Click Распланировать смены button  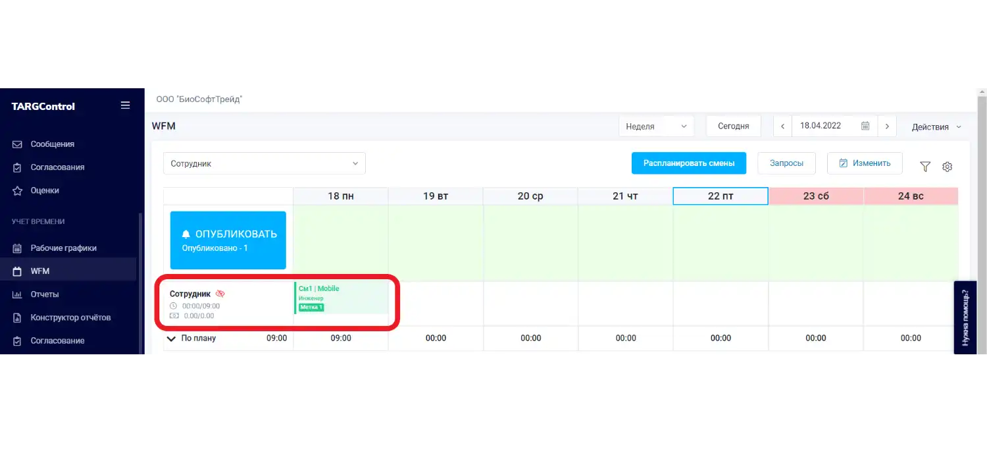click(689, 163)
